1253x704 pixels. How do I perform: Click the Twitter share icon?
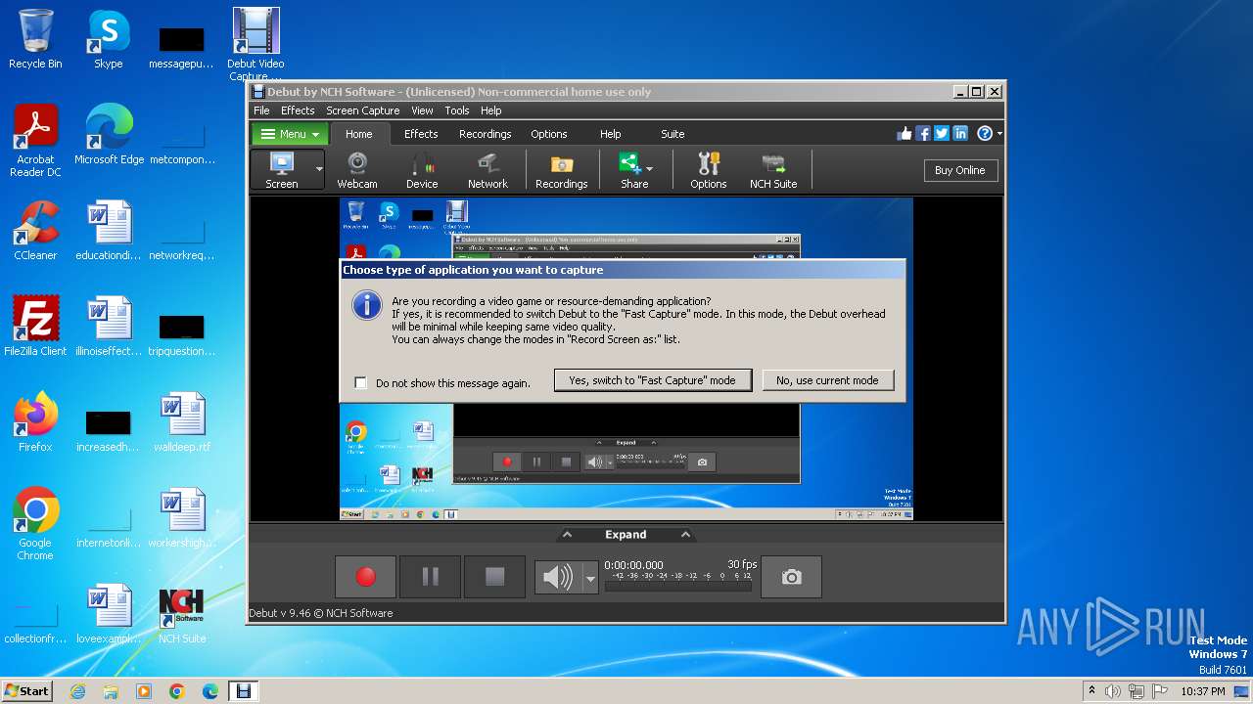942,134
